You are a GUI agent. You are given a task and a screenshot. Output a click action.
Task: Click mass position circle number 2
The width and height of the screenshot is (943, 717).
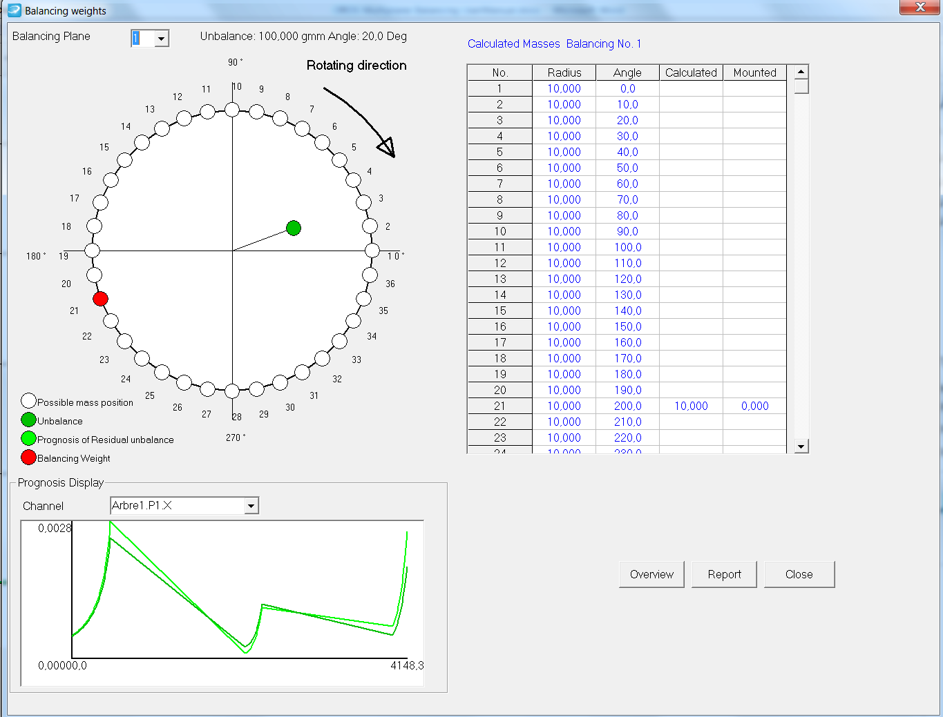[x=370, y=226]
